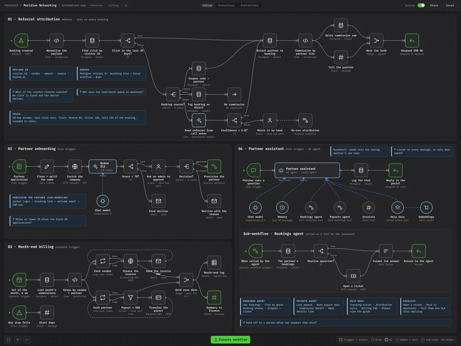The height and width of the screenshot is (346, 461).
Task: Open the Summary to finance Slack node
Action: (214, 298)
